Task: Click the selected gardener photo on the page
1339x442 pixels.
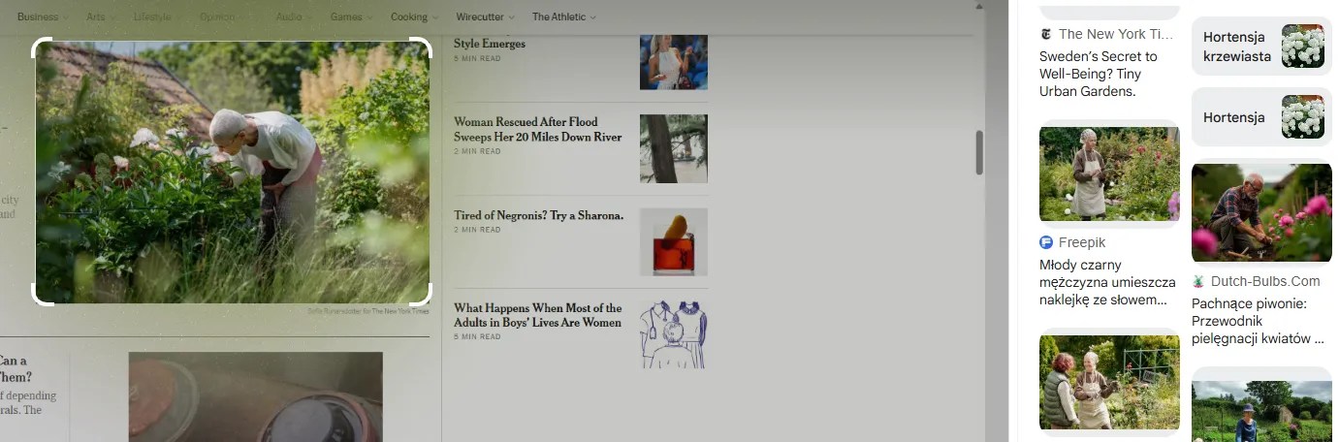Action: [x=233, y=173]
